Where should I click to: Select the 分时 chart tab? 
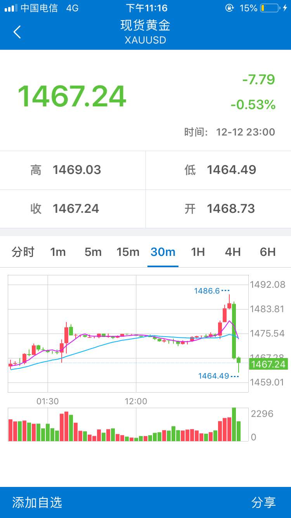pos(23,252)
